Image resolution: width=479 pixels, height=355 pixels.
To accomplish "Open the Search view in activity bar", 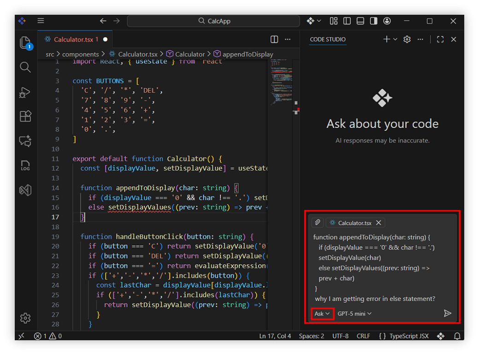I will (x=25, y=67).
